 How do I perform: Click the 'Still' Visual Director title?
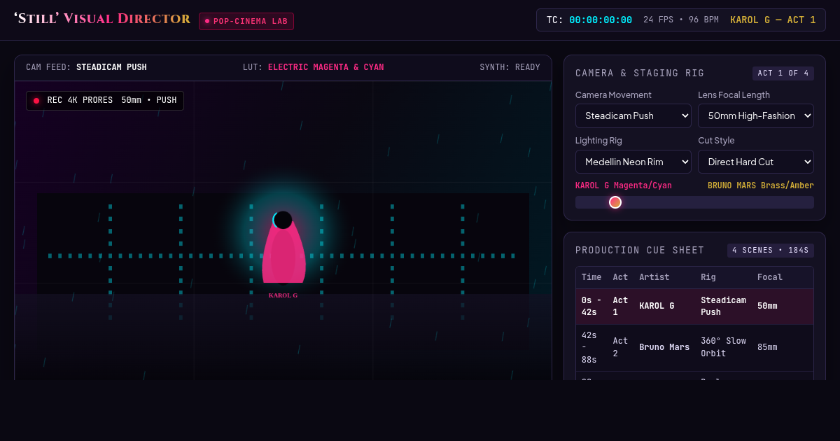102,19
